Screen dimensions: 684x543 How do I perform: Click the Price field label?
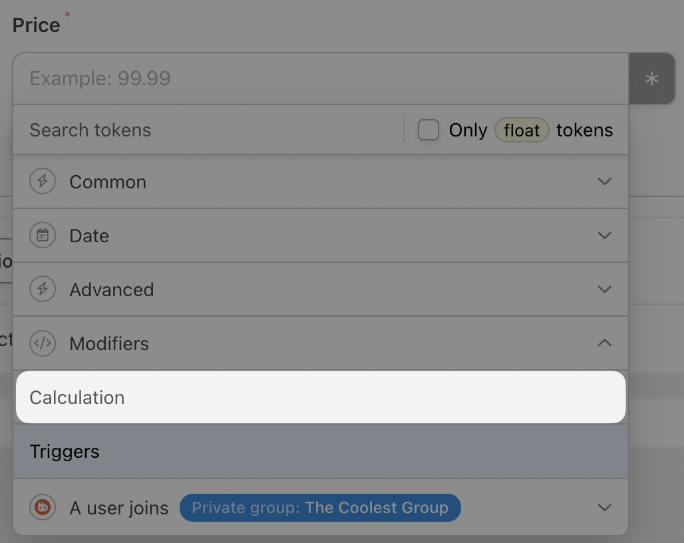tap(36, 25)
